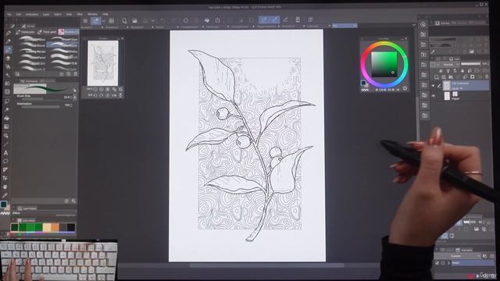
Task: Open the Window menu
Action: tap(92, 14)
